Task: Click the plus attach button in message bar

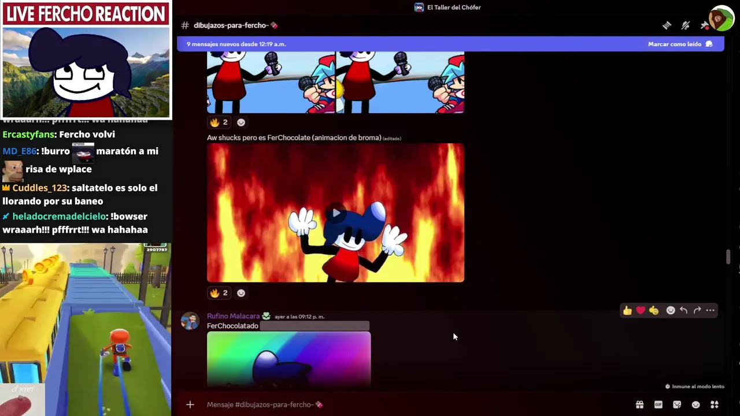Action: (x=190, y=404)
